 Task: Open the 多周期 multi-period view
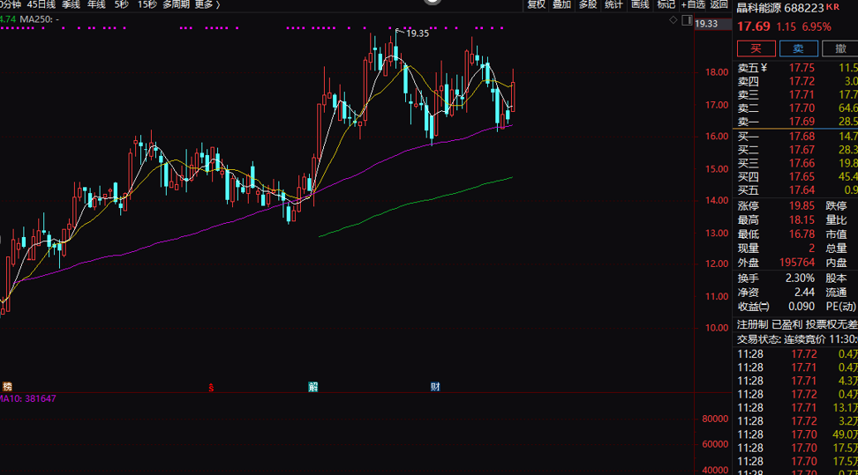176,4
